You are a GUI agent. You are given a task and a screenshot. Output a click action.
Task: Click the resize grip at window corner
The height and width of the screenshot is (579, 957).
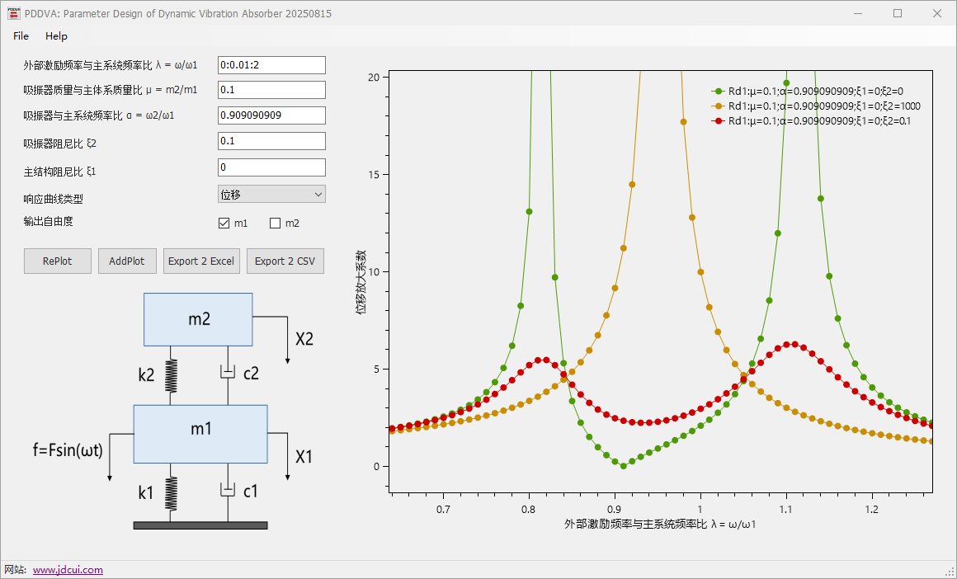coord(950,572)
